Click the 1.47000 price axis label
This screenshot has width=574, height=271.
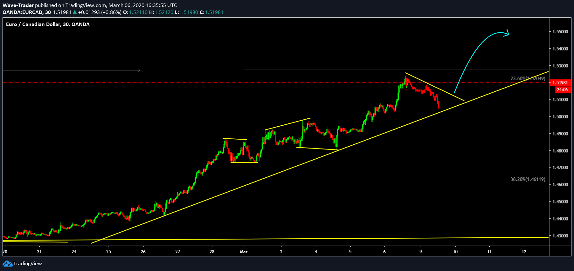pos(560,167)
